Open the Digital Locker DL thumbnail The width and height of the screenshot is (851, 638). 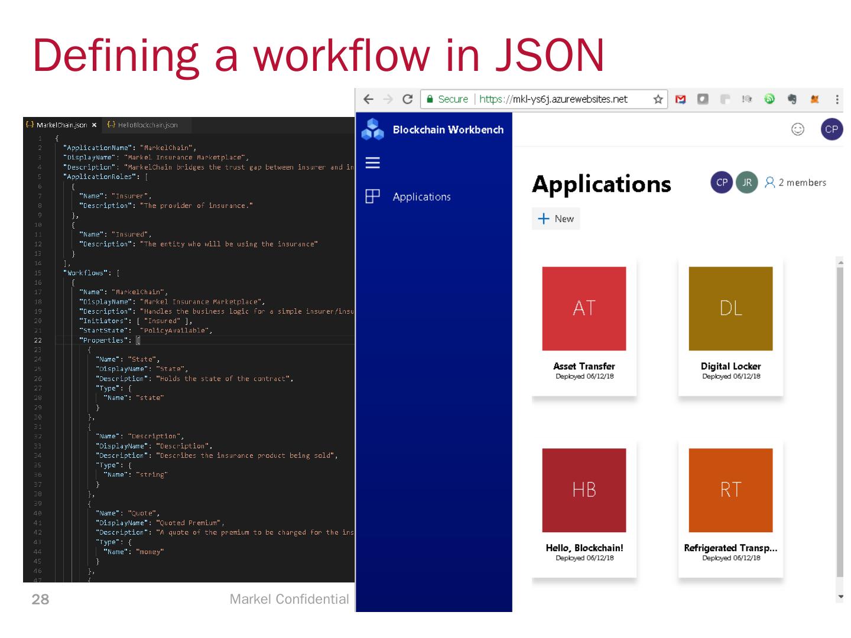point(730,309)
